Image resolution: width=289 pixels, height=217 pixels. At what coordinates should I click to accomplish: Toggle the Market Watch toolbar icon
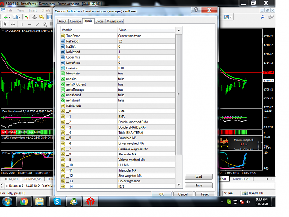point(27,17)
